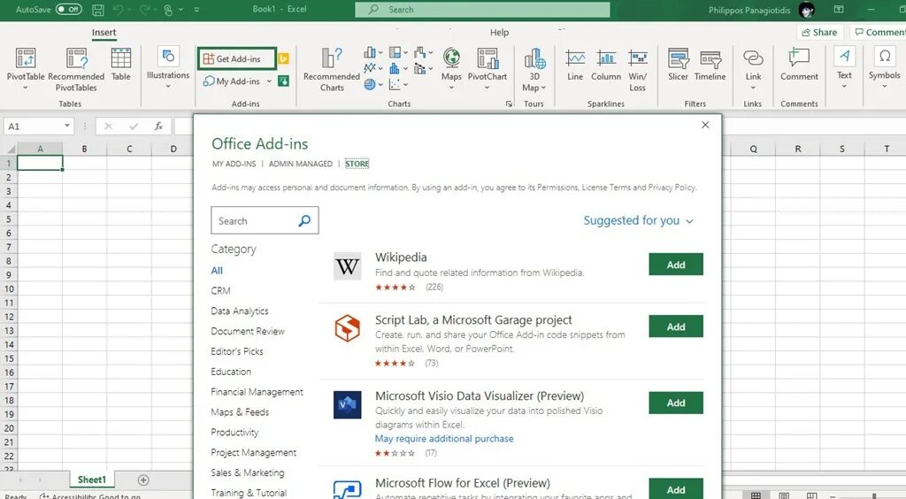Open the ADMIN MANAGED tab
Viewport: 906px width, 499px height.
[301, 164]
